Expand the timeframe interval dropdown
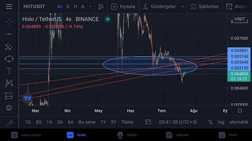 pos(90,7)
